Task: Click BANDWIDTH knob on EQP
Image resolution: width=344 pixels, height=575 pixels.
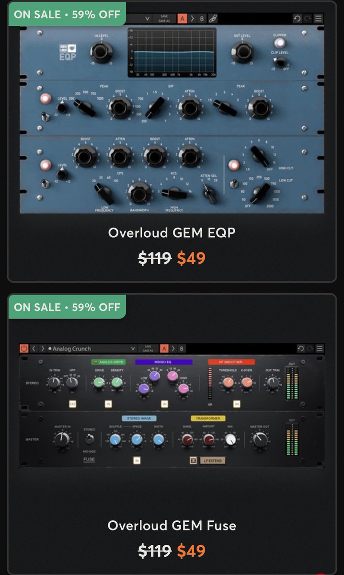Action: pos(139,193)
